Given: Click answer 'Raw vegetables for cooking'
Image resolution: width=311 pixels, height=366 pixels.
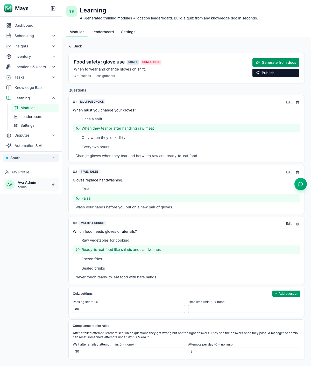Looking at the screenshot, I should 187,240.
